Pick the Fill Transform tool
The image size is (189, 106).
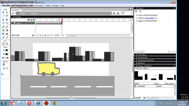[x=7, y=30]
